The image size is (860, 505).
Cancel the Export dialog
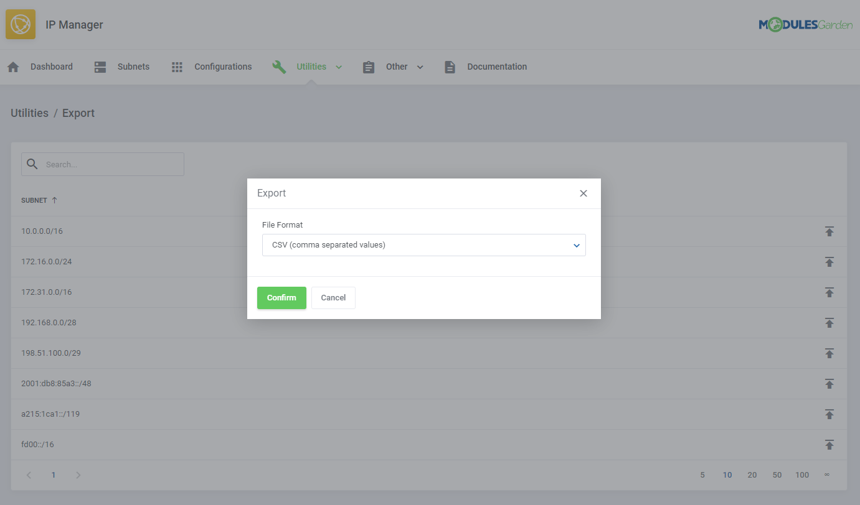[x=333, y=297]
